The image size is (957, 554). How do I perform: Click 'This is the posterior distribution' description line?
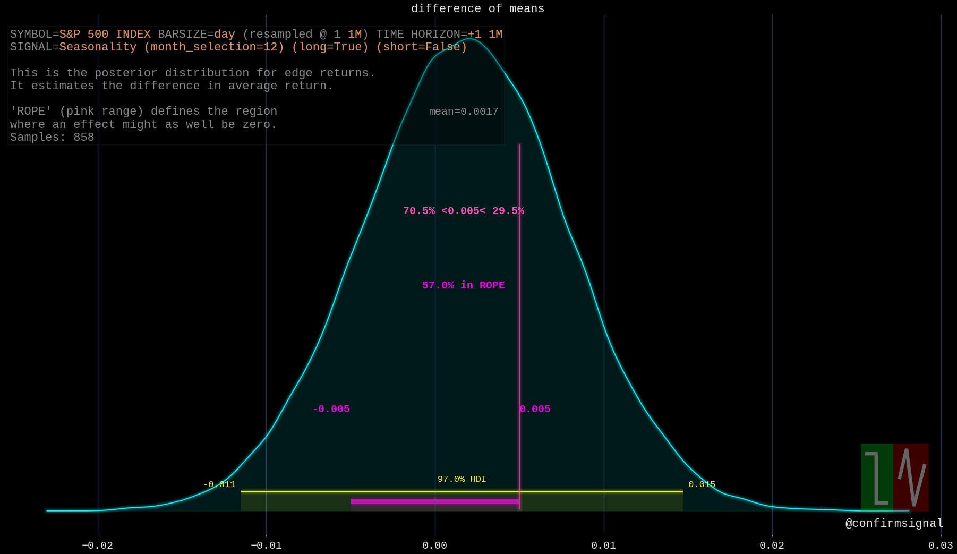[x=193, y=73]
